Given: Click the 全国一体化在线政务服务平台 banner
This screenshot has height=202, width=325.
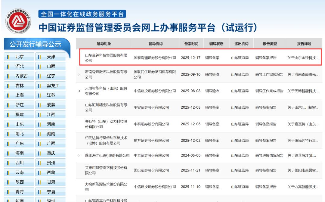Looking at the screenshot, I should click(82, 14).
